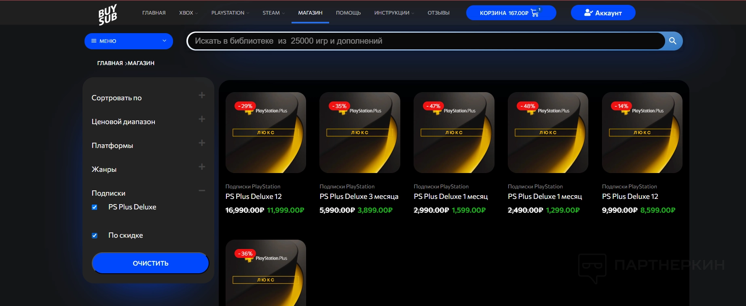Screen dimensions: 746x306
Task: Click the BuySub logo
Action: coord(108,15)
